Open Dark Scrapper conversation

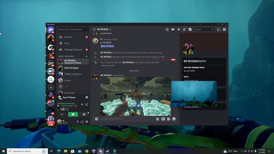(73, 68)
